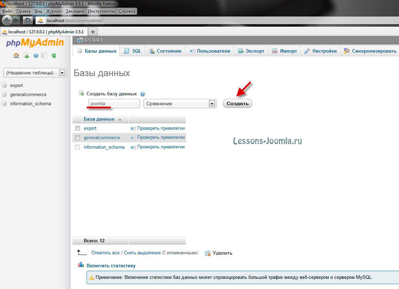Tick the generalcommerce database checkbox
399x289 pixels.
[x=78, y=137]
